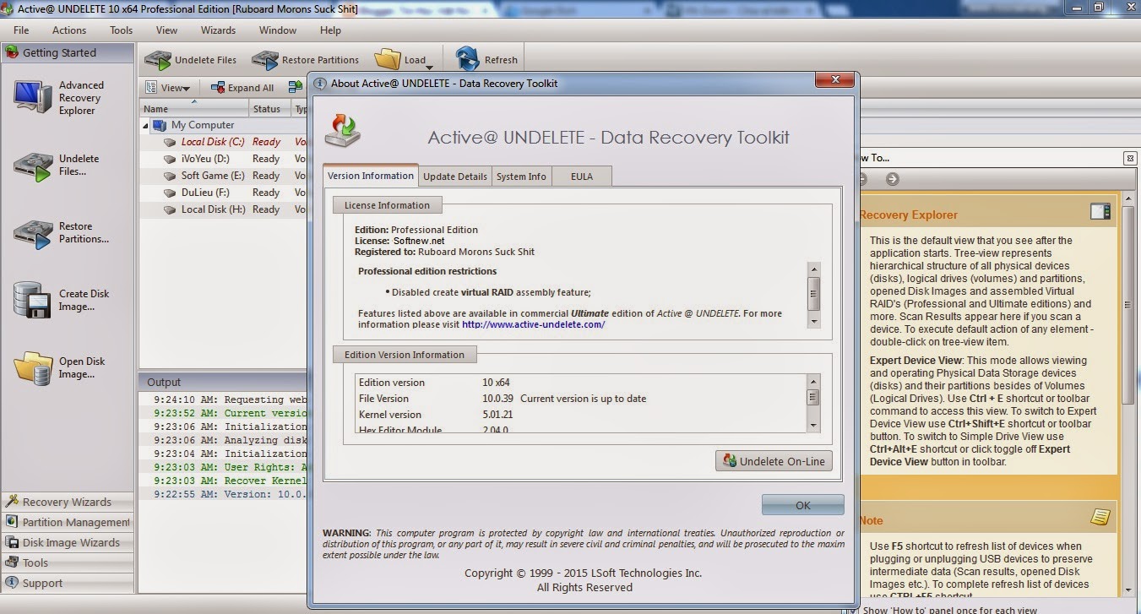Switch to Version Information tab

371,176
